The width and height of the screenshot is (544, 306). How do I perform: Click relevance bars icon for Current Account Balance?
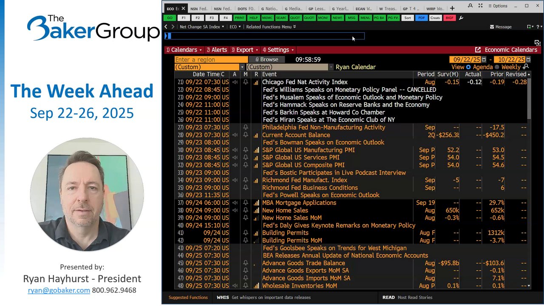(256, 135)
